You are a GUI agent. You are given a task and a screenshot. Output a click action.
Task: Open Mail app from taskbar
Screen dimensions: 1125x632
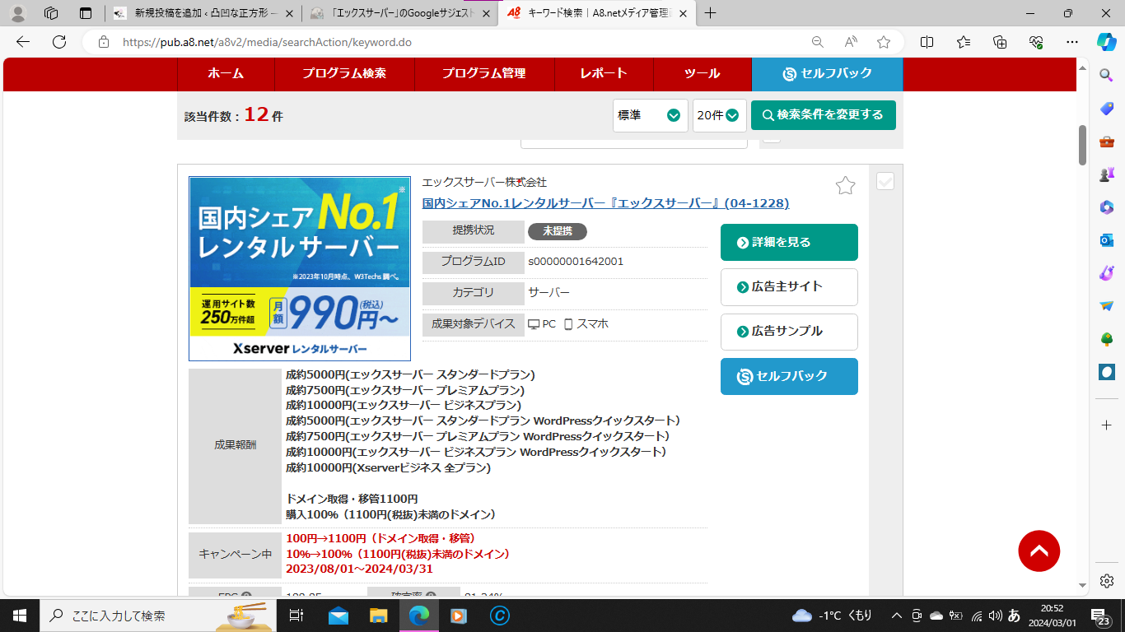[x=338, y=615]
